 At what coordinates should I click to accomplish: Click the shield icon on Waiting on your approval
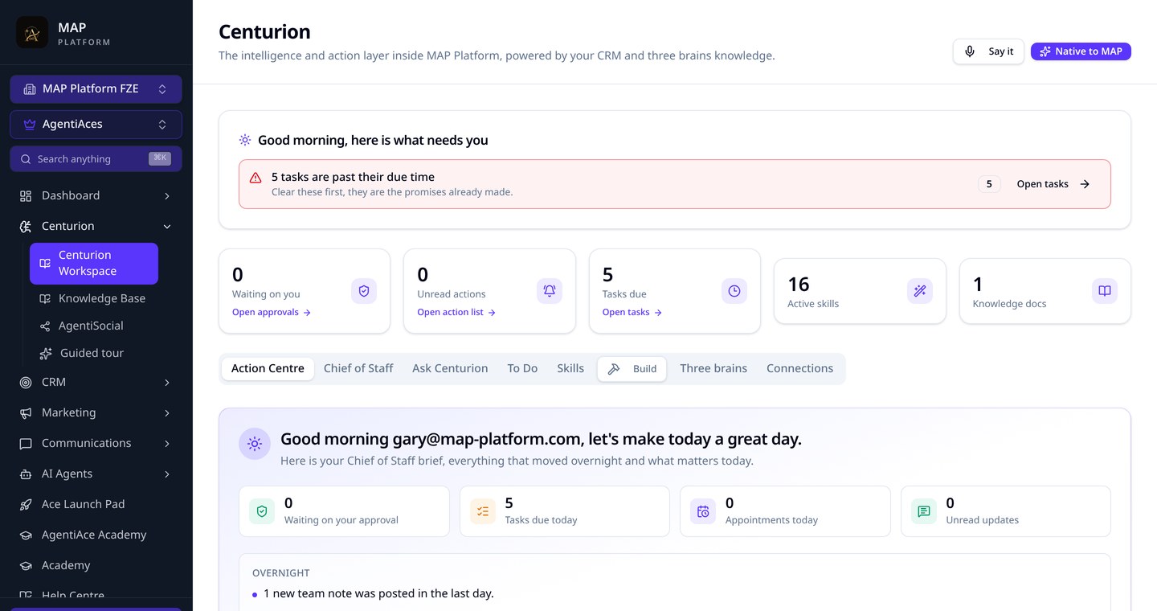pos(262,511)
